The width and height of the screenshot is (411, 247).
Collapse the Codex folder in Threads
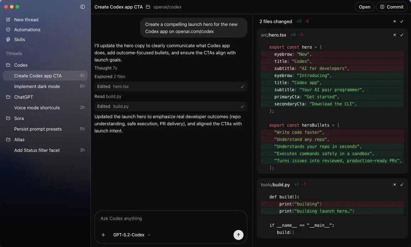coord(8,65)
